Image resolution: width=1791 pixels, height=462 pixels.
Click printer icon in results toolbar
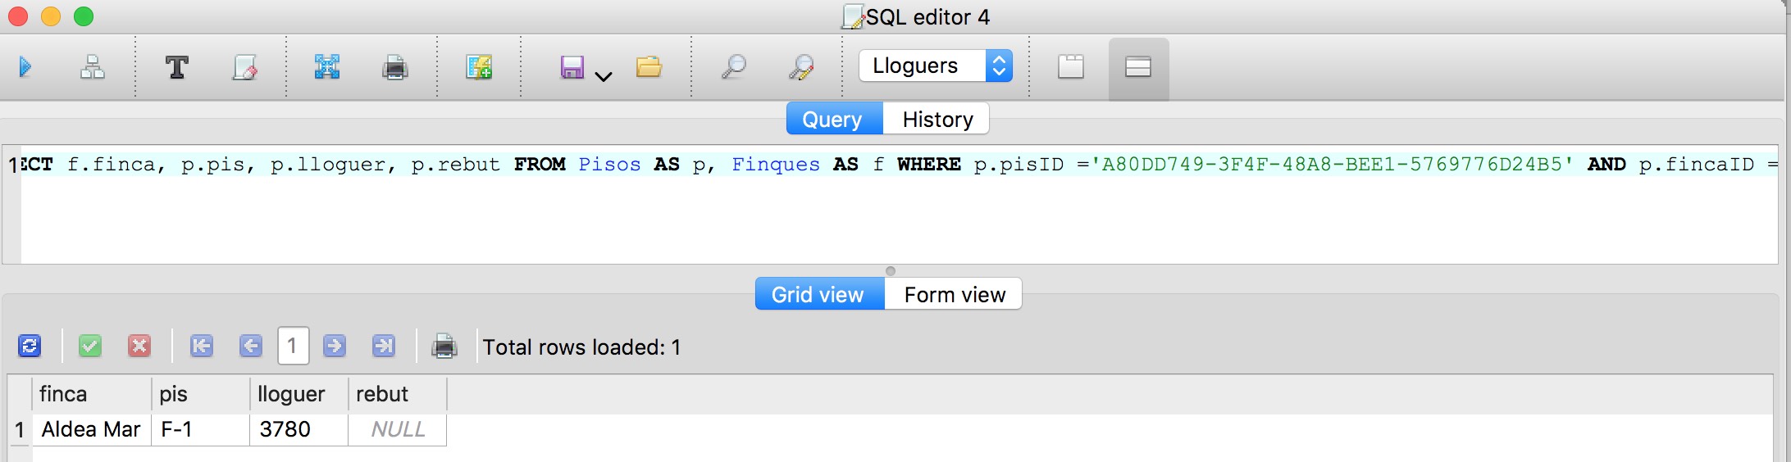point(444,346)
